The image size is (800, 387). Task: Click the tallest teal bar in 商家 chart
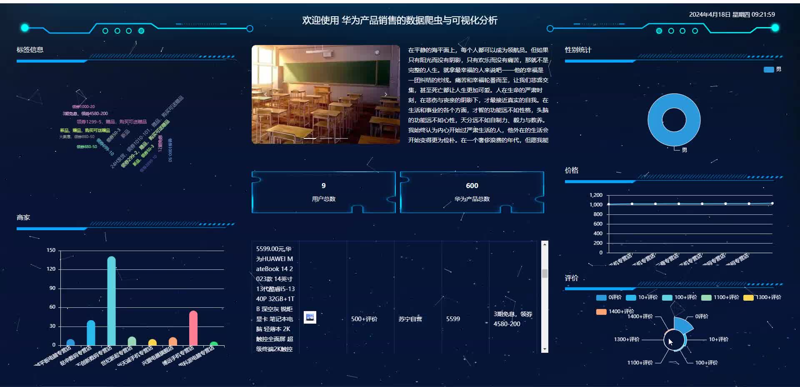pyautogui.click(x=111, y=301)
